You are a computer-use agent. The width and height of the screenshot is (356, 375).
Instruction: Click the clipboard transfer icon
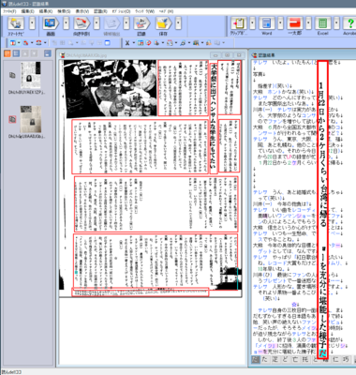(x=239, y=23)
